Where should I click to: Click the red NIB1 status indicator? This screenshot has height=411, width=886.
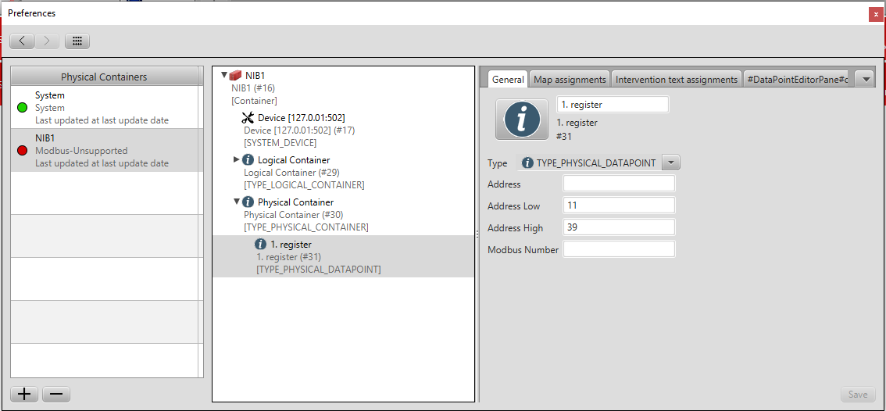23,150
